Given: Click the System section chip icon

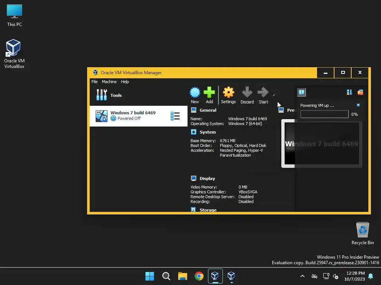Looking at the screenshot, I should pos(193,132).
